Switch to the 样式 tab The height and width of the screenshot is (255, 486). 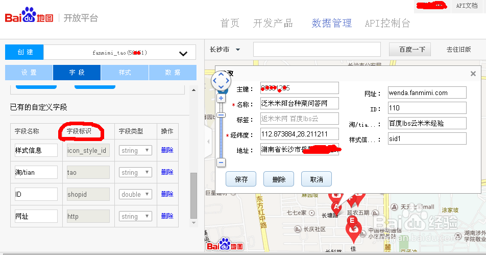coord(125,72)
